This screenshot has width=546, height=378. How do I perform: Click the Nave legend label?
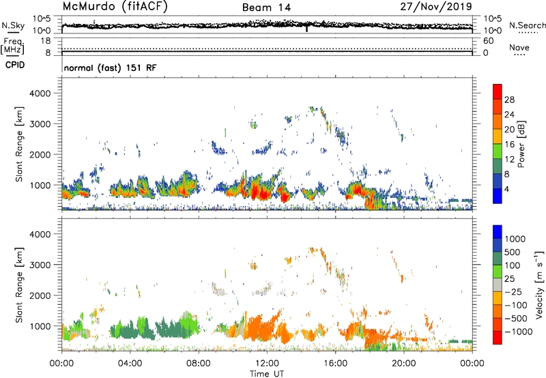coord(519,47)
